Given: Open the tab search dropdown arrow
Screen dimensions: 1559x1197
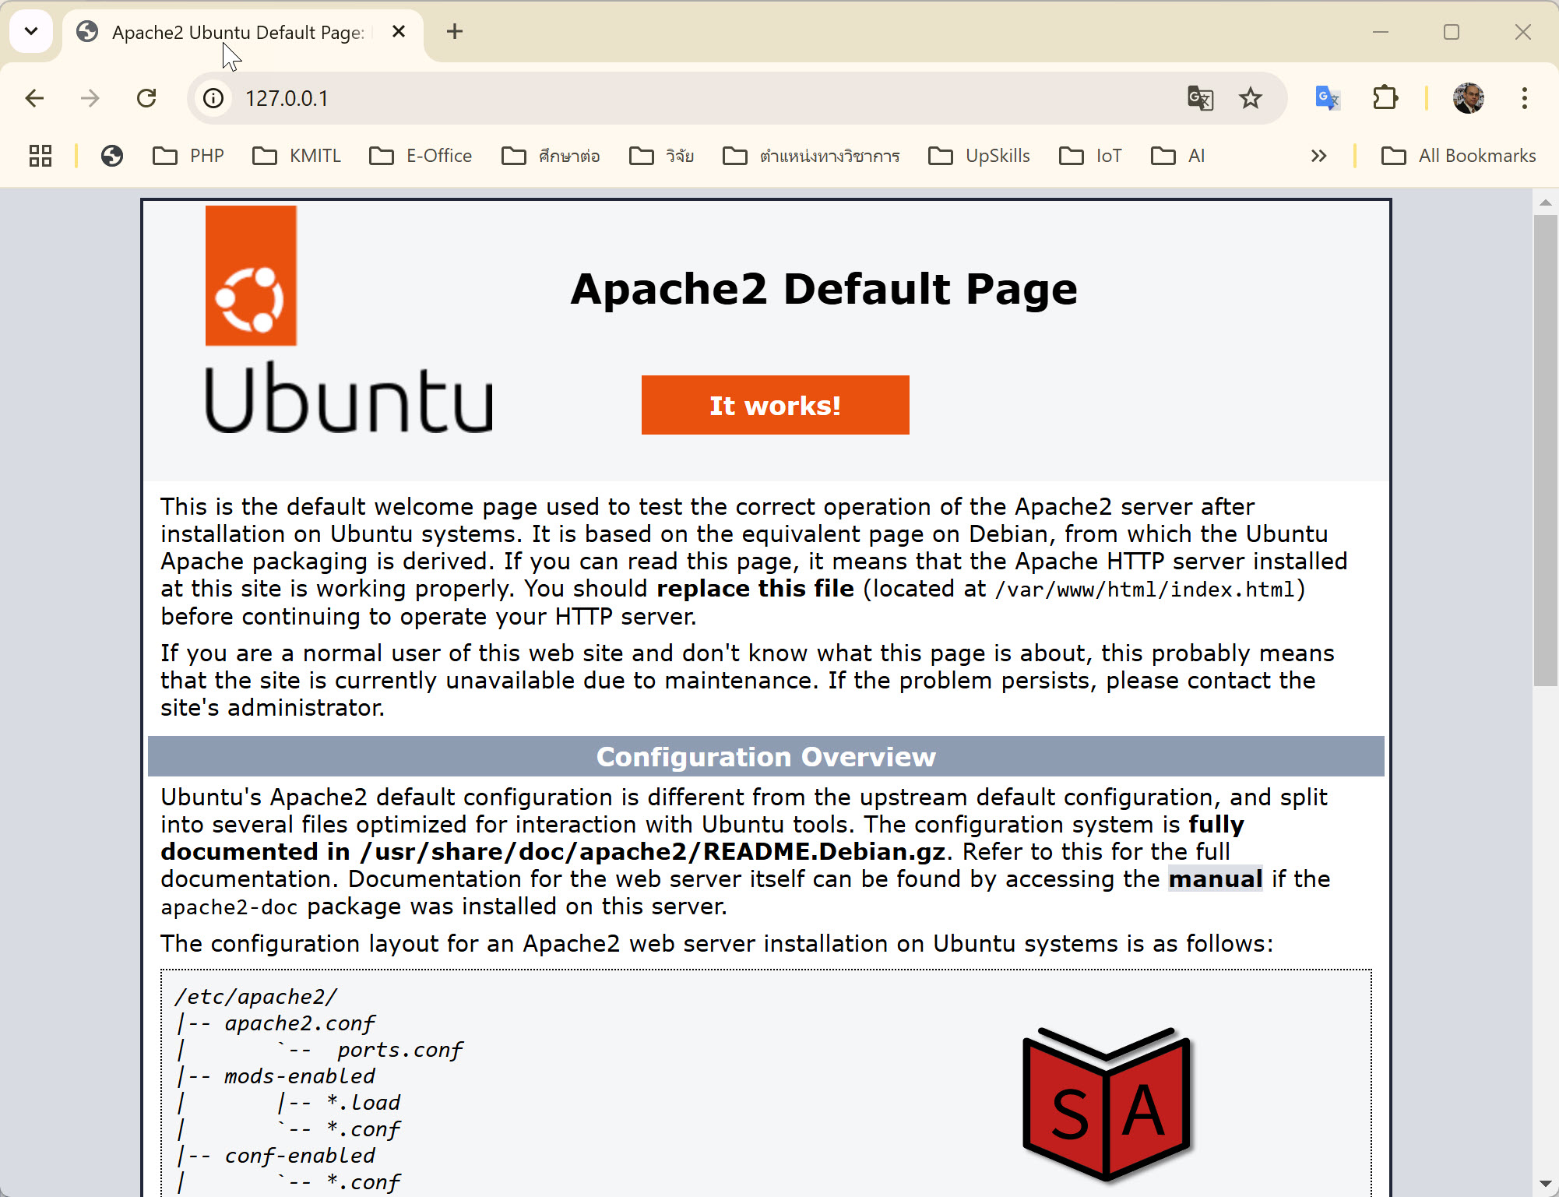Looking at the screenshot, I should 31,31.
